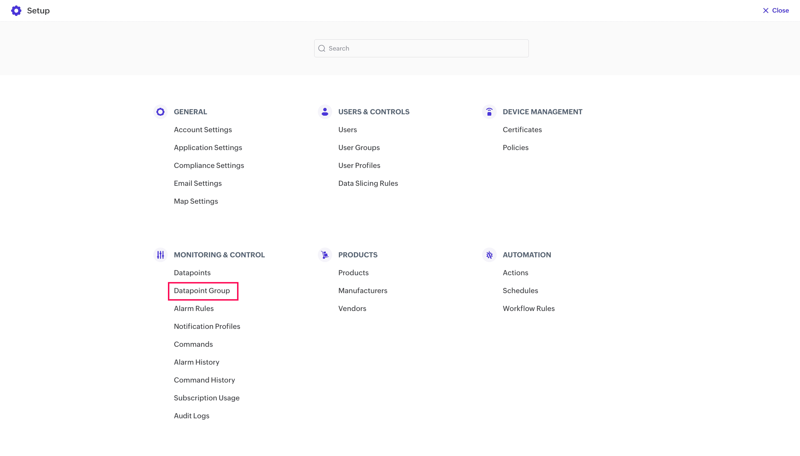Click the Automation gear-bolt icon

pyautogui.click(x=489, y=255)
